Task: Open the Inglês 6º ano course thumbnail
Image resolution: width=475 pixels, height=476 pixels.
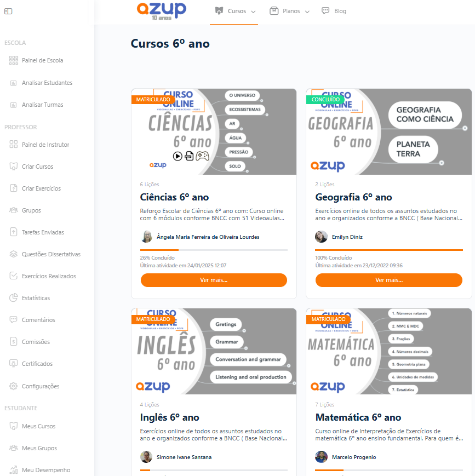Action: tap(214, 351)
